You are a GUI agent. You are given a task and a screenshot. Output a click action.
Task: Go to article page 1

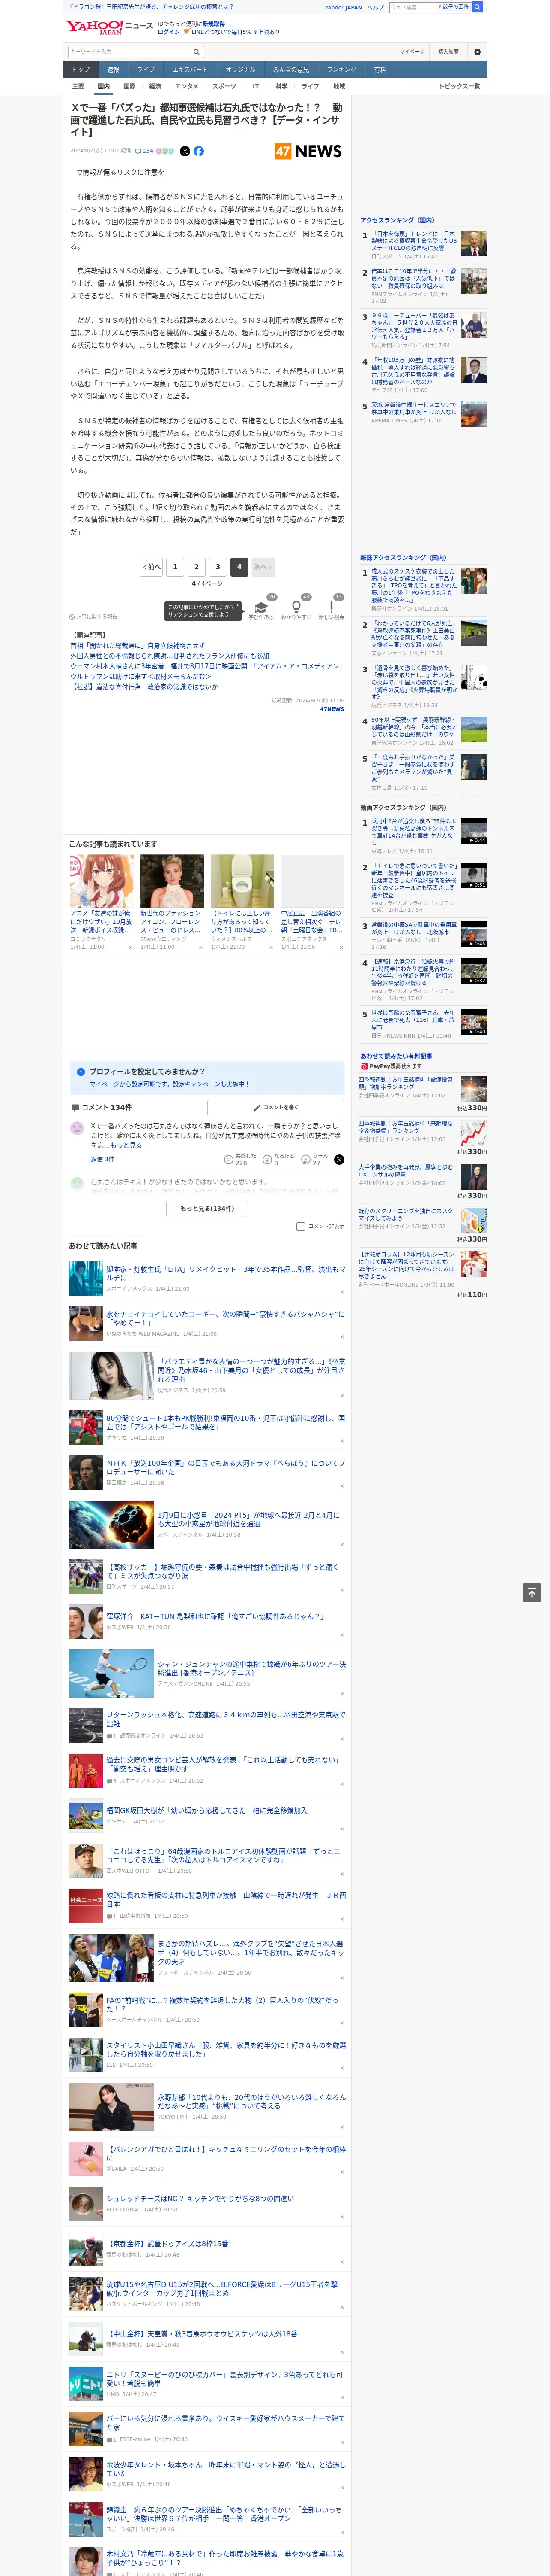tap(175, 567)
